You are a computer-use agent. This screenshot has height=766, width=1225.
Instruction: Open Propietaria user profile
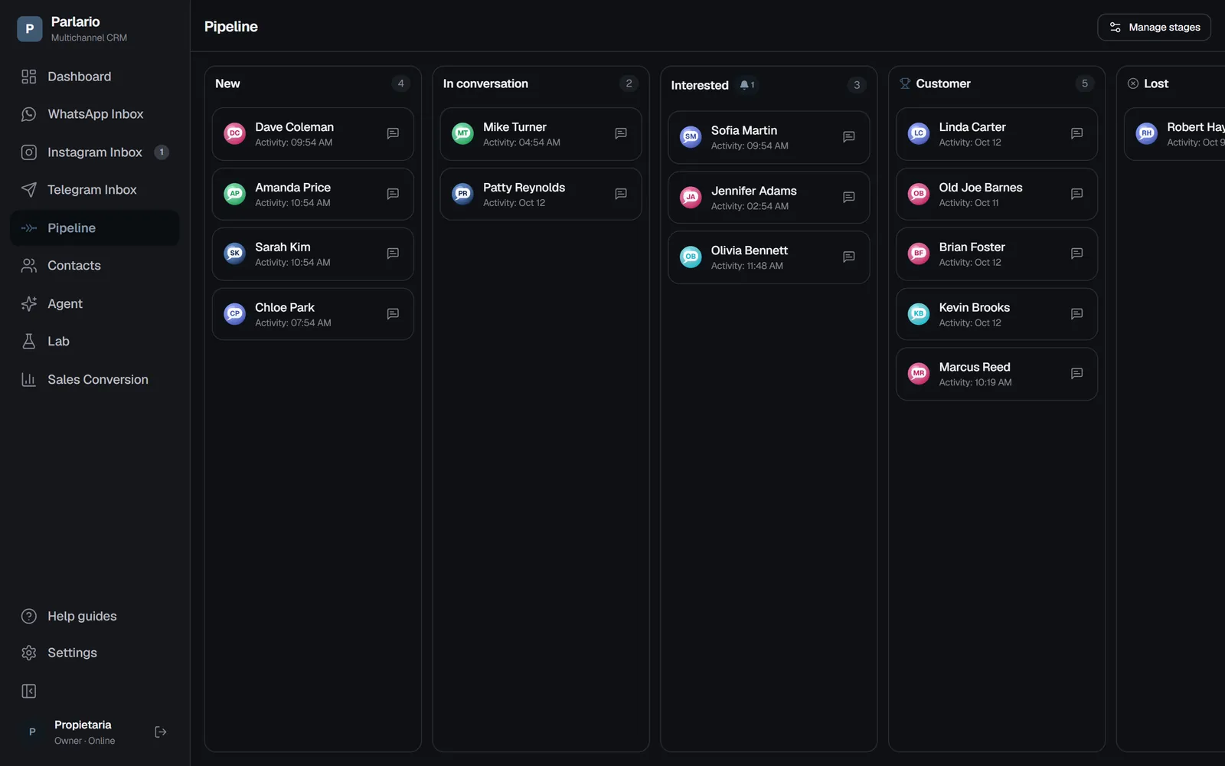(x=83, y=732)
